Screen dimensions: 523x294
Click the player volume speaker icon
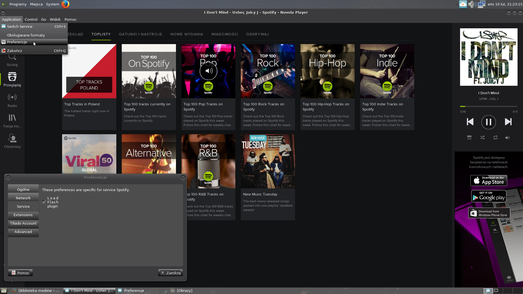507,138
